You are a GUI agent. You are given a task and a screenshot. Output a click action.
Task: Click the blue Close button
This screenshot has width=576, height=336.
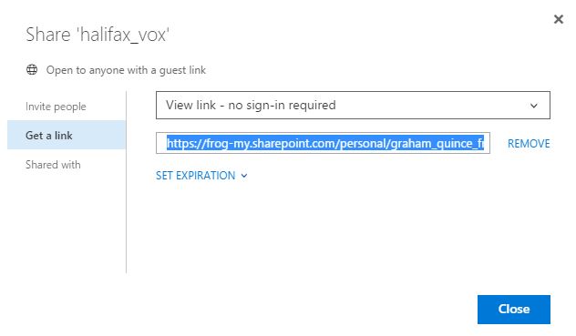(514, 310)
